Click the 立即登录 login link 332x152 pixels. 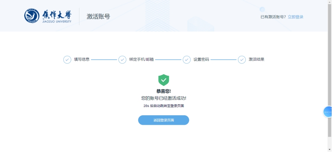tap(295, 17)
